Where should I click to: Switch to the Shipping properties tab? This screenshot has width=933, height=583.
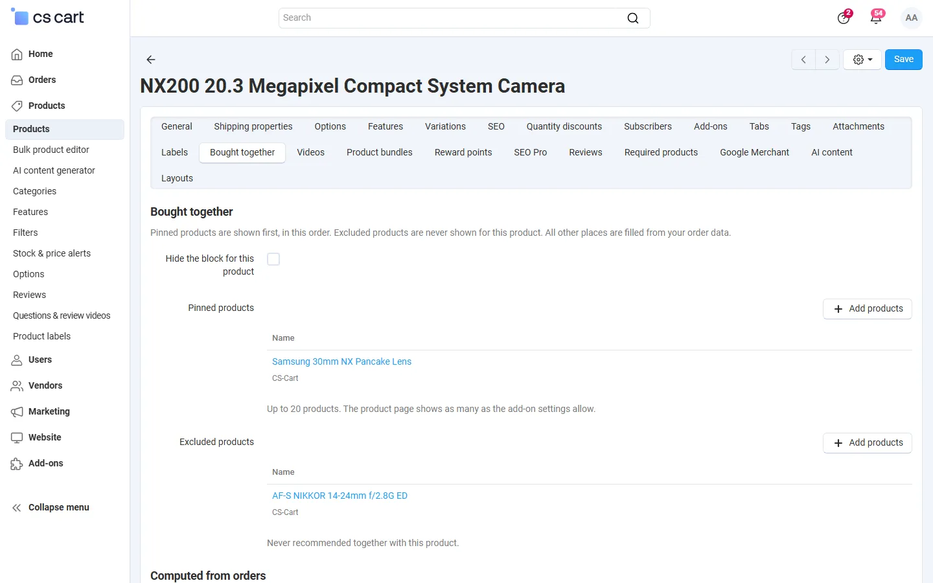click(x=253, y=126)
